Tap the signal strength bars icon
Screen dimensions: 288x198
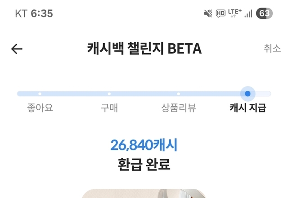[x=248, y=13]
